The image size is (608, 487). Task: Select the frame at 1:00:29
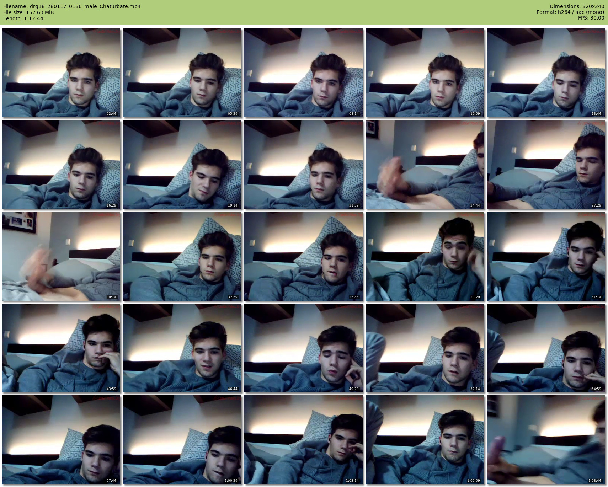coord(182,440)
